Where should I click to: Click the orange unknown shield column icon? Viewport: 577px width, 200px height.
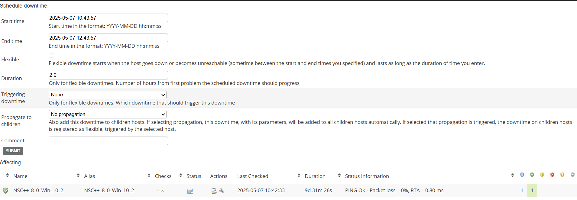pyautogui.click(x=562, y=175)
